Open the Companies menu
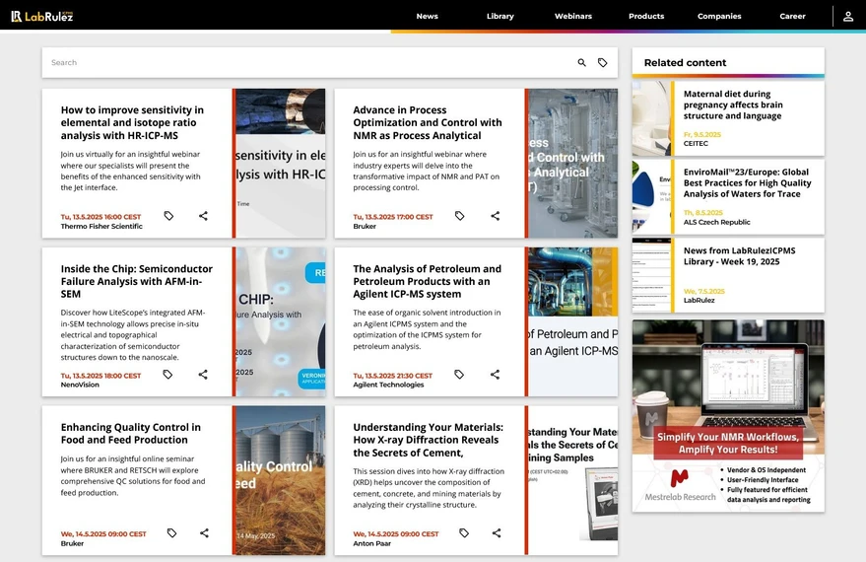 click(x=719, y=16)
